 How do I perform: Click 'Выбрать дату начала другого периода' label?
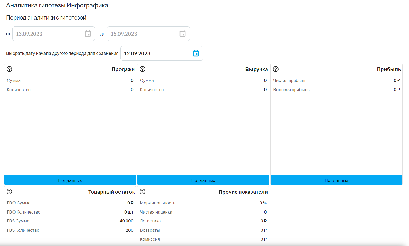[62, 53]
